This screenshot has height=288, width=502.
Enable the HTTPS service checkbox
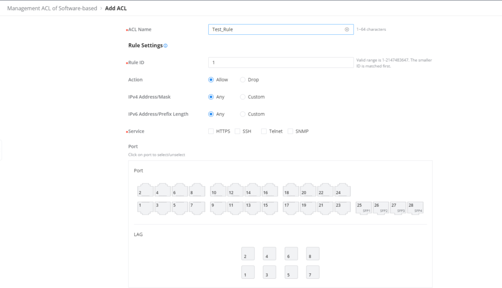(211, 131)
